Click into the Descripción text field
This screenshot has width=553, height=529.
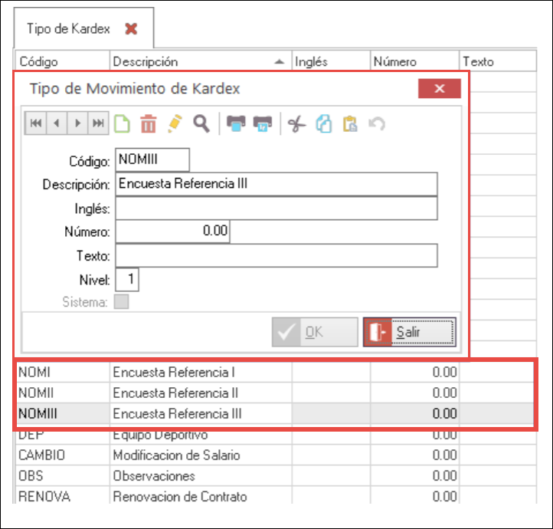point(276,184)
